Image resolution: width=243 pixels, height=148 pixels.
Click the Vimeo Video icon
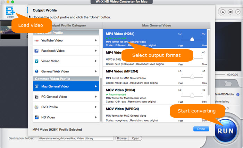(x=36, y=61)
